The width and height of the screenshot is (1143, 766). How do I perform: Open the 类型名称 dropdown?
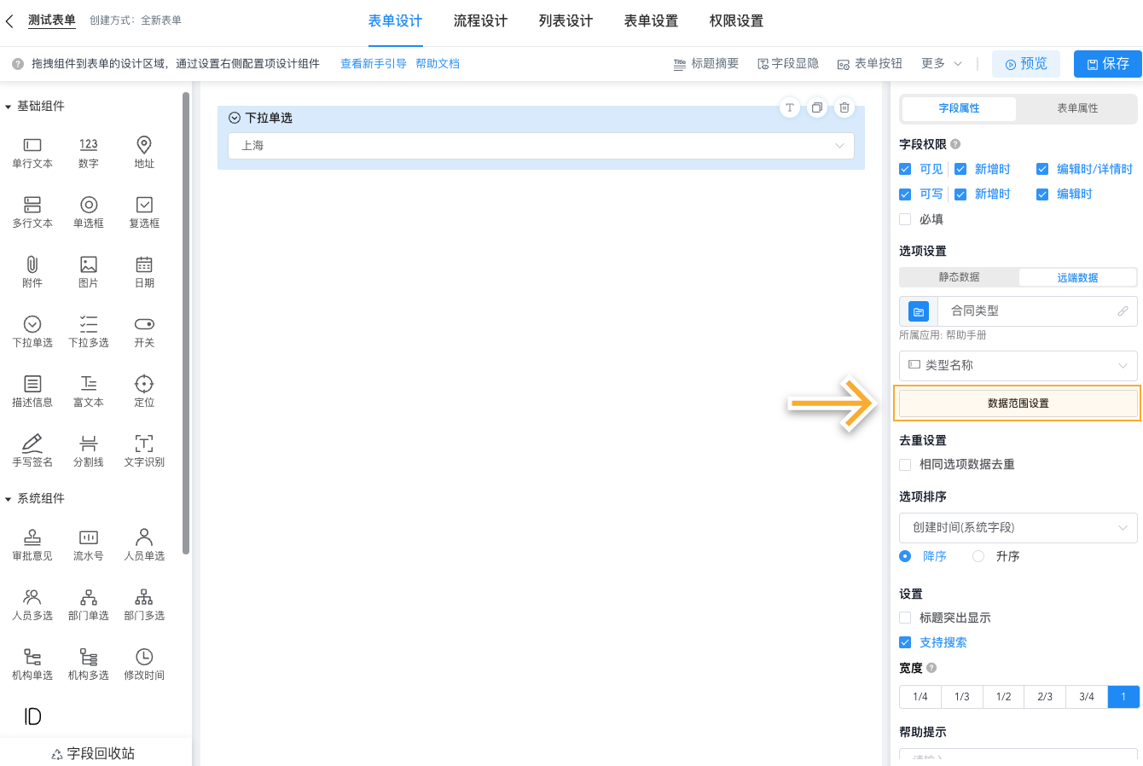click(x=1018, y=365)
